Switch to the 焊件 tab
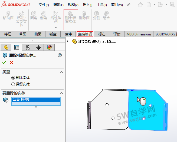 pyautogui.click(x=68, y=34)
